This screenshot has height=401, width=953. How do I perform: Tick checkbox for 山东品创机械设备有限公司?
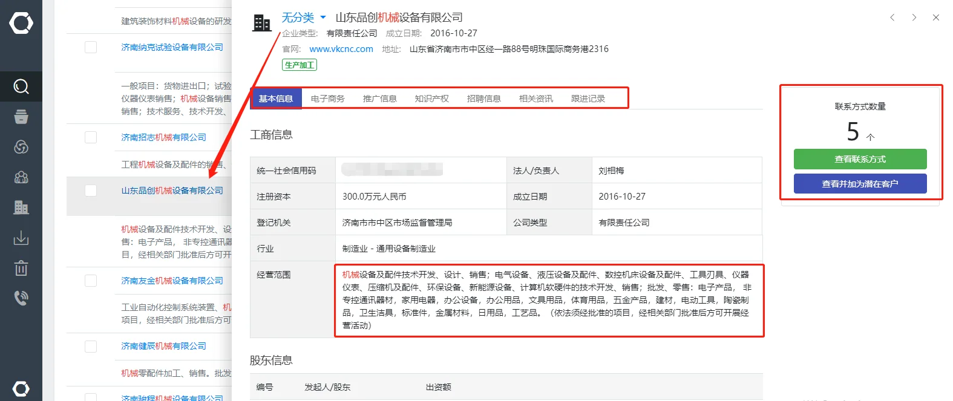pyautogui.click(x=91, y=191)
